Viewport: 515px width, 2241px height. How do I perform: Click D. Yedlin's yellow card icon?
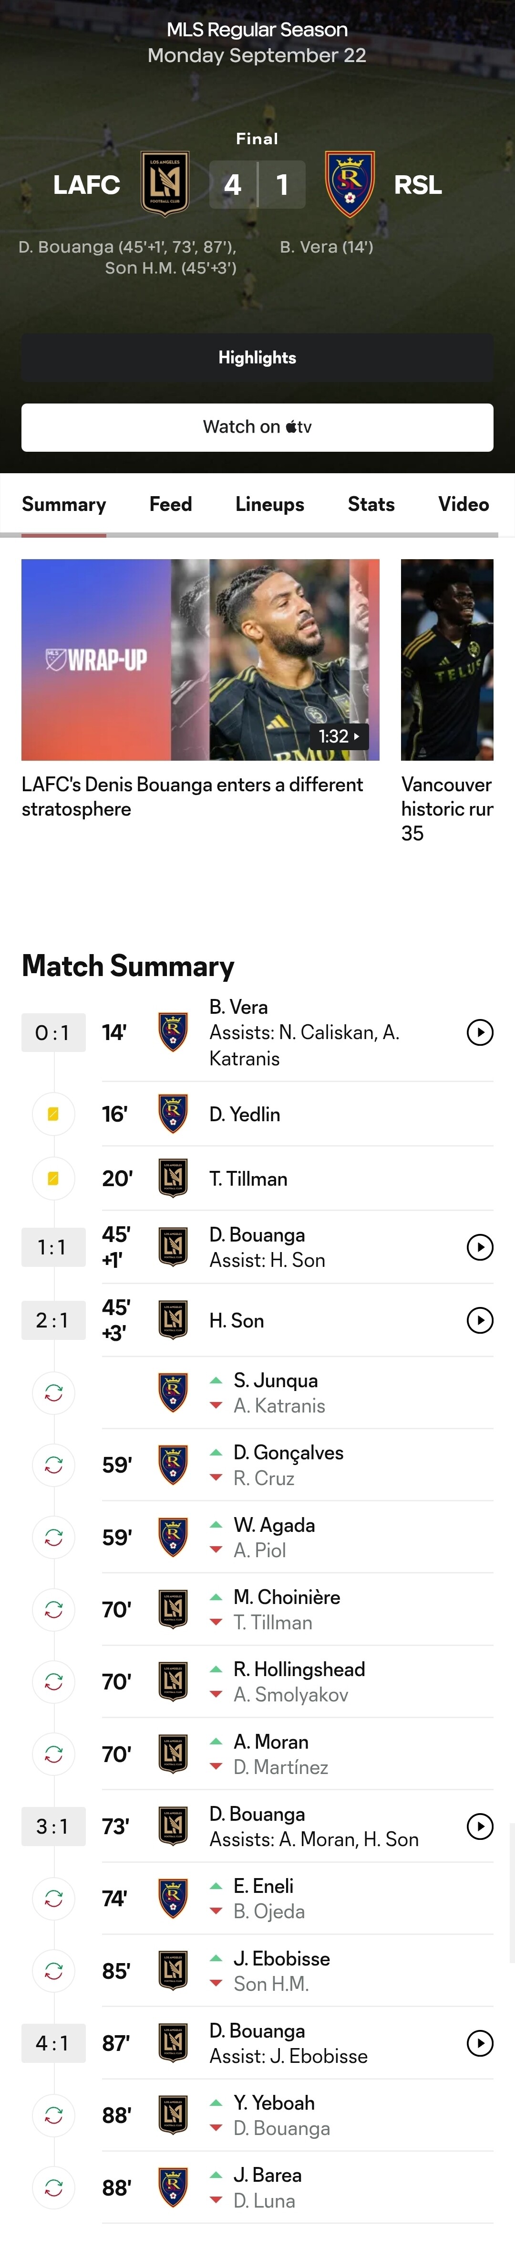click(53, 1115)
